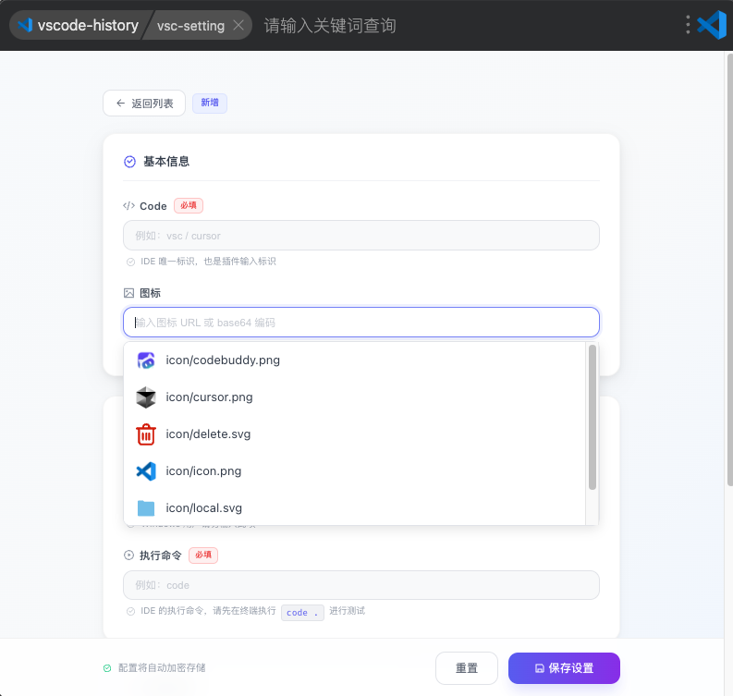Screen dimensions: 733x696
Task: Click the cursor app icon in list
Action: click(146, 397)
